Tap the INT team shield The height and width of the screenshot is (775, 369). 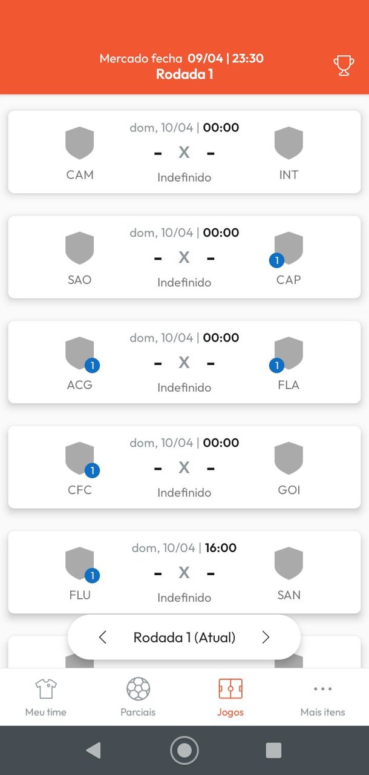(x=289, y=143)
